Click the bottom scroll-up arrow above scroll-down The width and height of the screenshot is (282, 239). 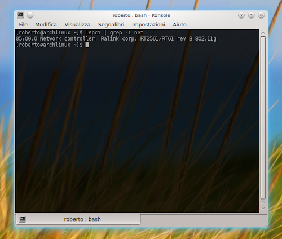pos(263,203)
